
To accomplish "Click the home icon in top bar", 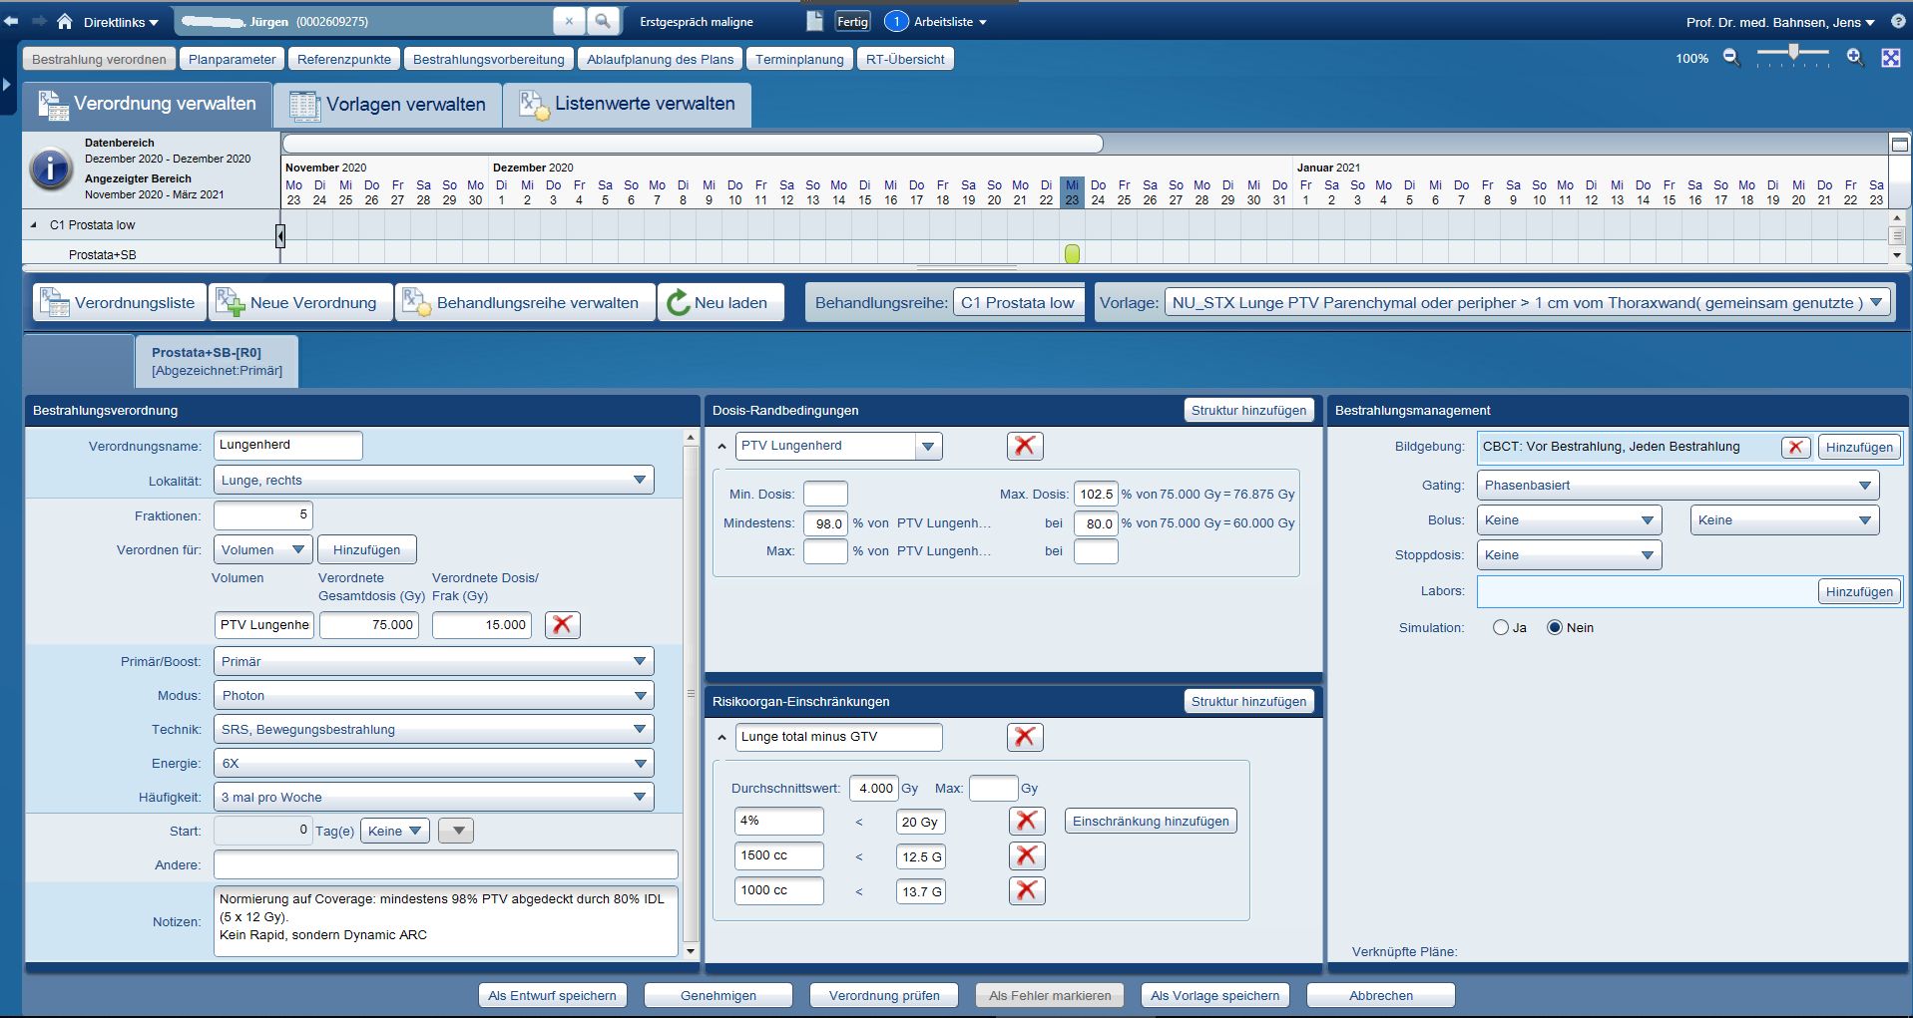I will tap(65, 21).
